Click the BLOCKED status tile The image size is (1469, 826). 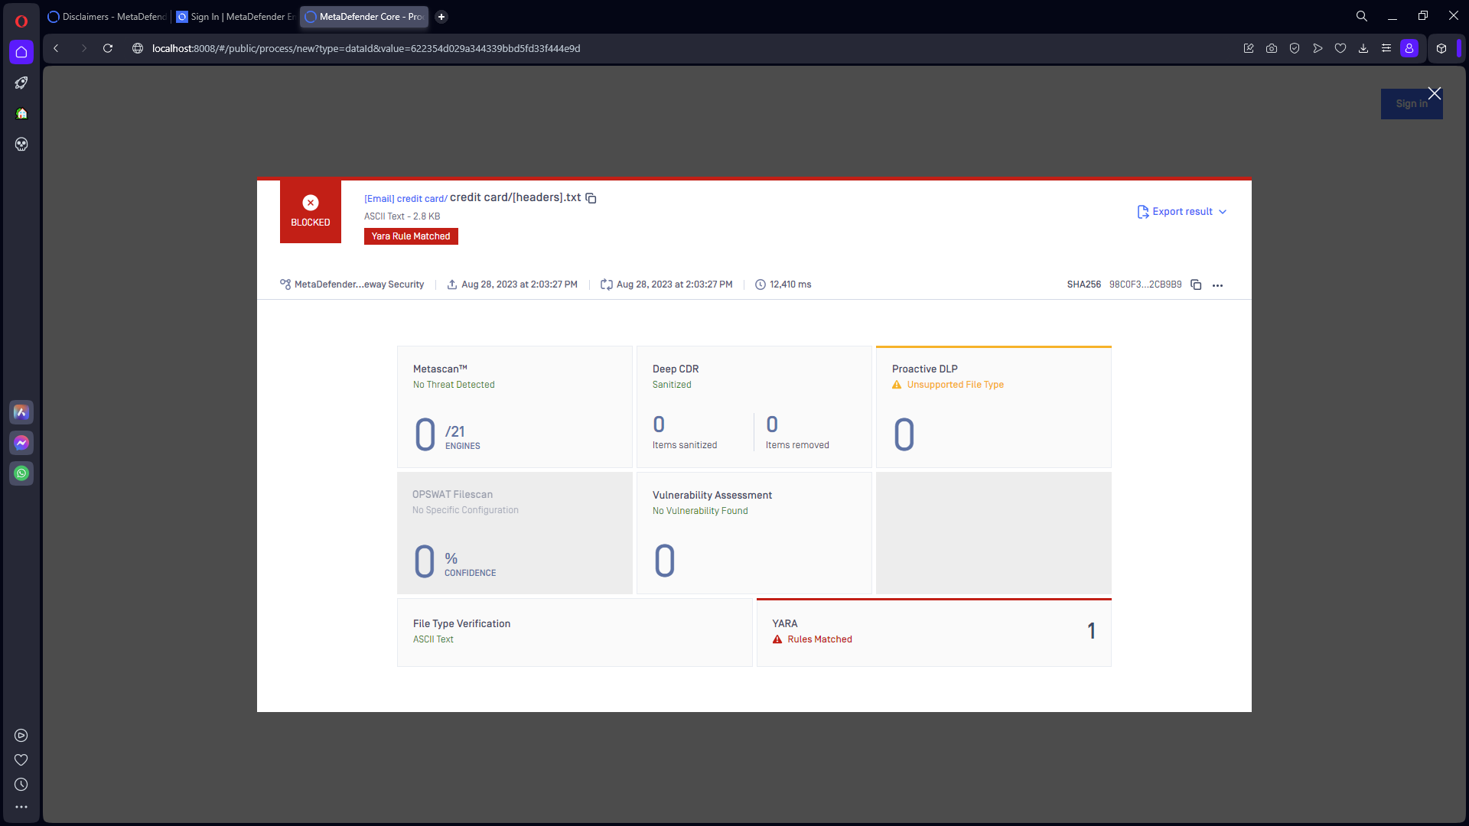coord(311,212)
